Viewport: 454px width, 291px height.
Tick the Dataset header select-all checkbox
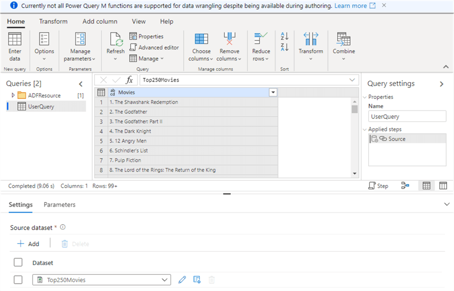pos(18,263)
